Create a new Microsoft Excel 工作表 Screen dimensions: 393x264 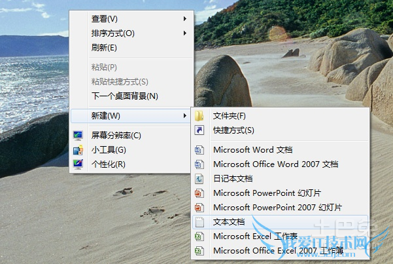[281, 236]
